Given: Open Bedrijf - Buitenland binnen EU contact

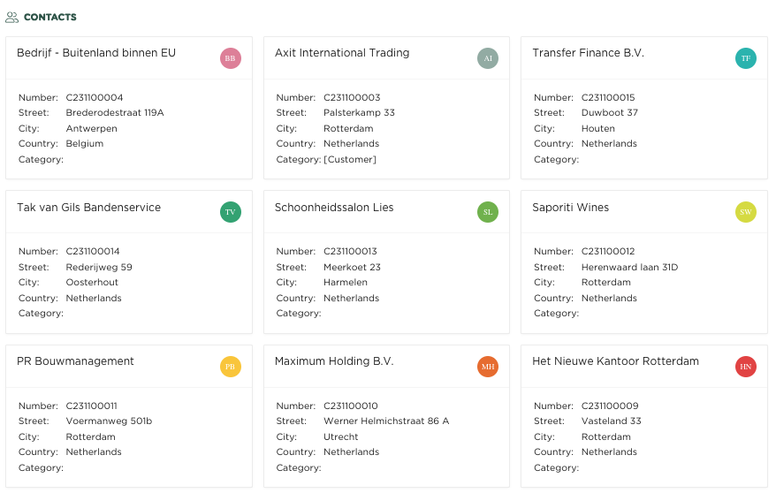Looking at the screenshot, I should coord(96,53).
